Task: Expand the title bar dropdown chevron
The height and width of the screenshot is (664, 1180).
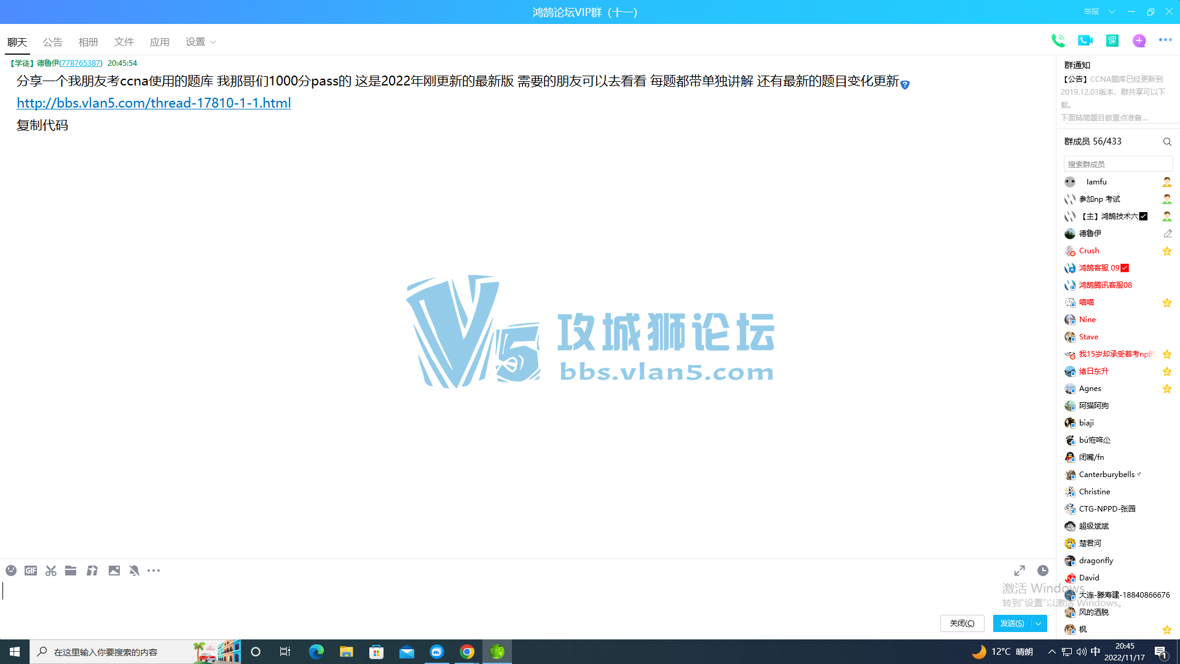Action: (x=1112, y=12)
